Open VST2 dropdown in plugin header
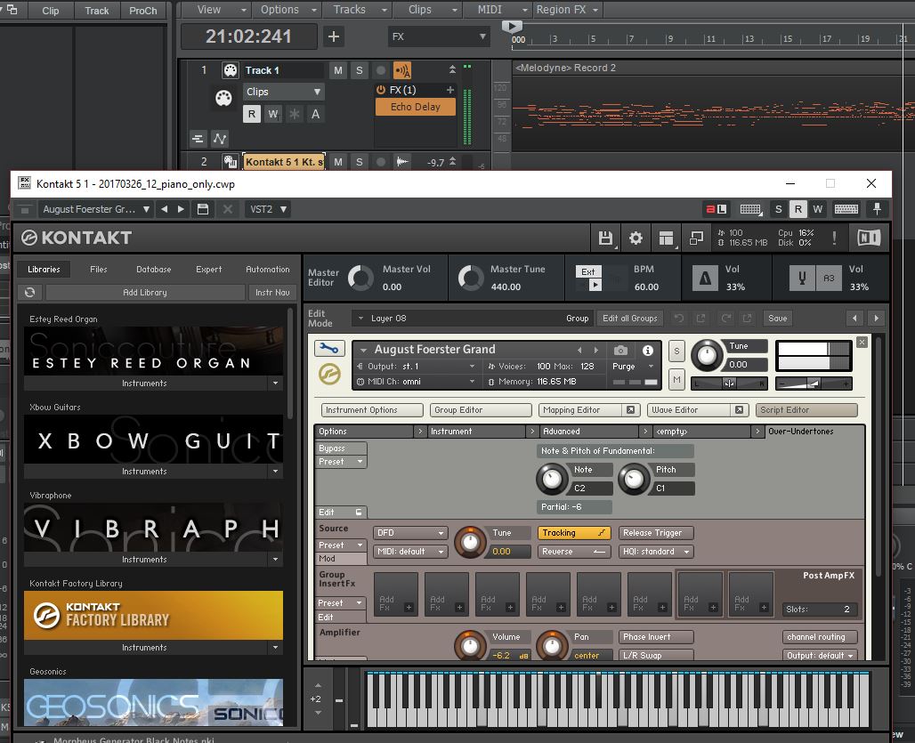The image size is (915, 743). 268,209
